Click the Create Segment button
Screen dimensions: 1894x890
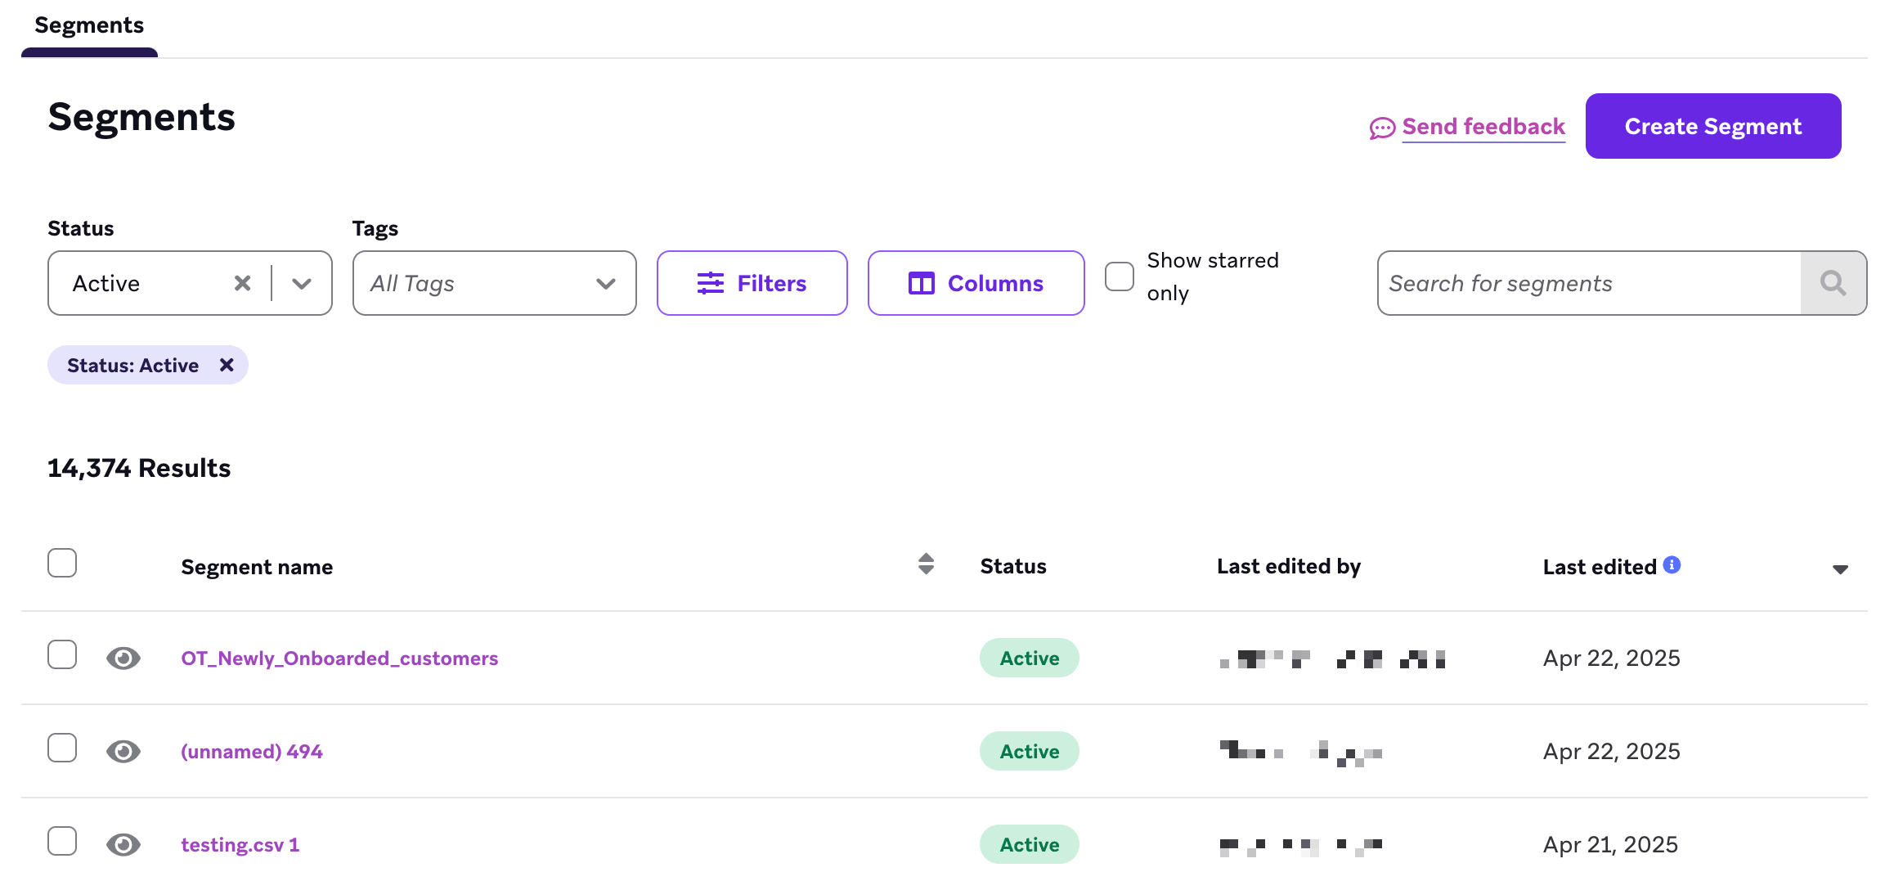(1713, 126)
